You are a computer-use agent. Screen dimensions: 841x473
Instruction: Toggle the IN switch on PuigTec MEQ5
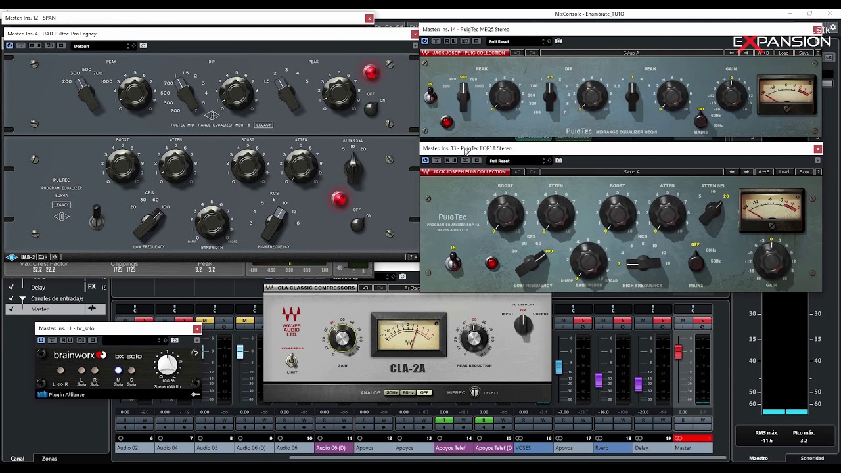[430, 96]
